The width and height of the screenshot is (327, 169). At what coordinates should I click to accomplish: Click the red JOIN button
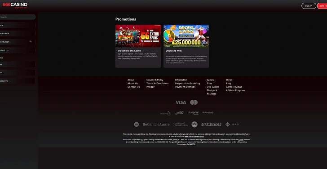pos(322,6)
